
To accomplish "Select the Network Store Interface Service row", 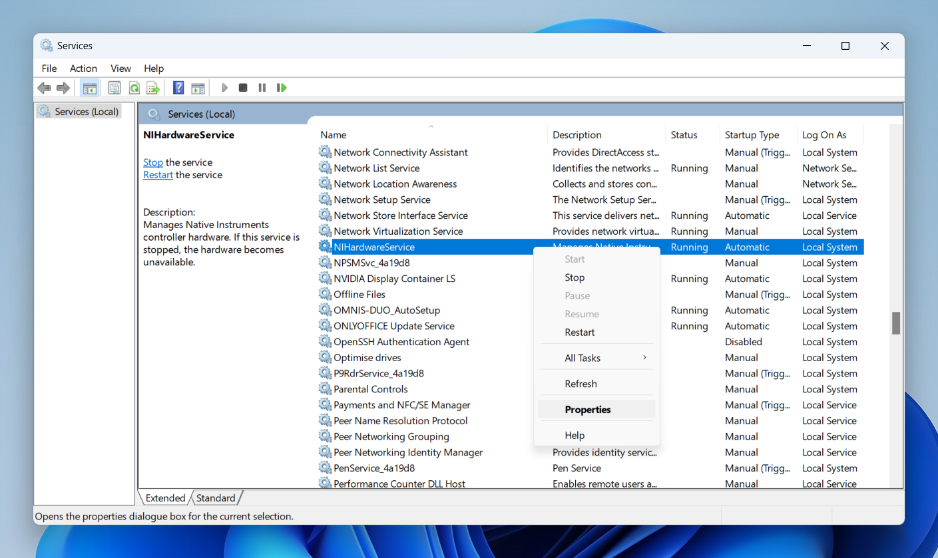I will (590, 215).
